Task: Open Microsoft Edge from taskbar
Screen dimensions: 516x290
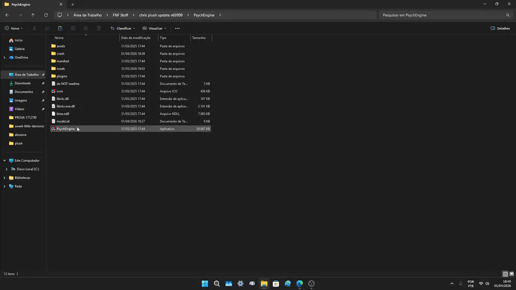Action: [299, 284]
